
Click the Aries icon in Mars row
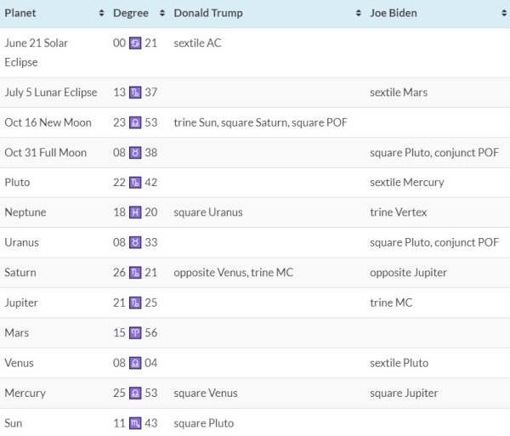pos(135,333)
